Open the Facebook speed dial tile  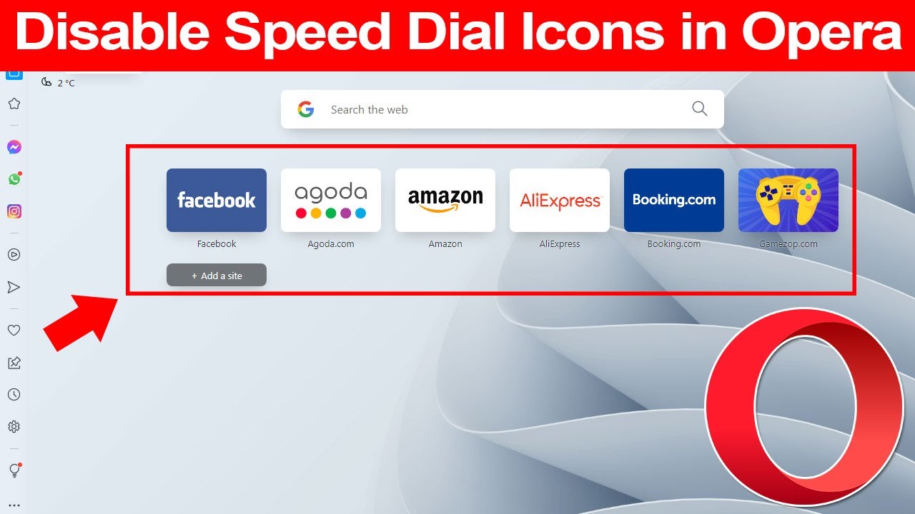(x=217, y=200)
